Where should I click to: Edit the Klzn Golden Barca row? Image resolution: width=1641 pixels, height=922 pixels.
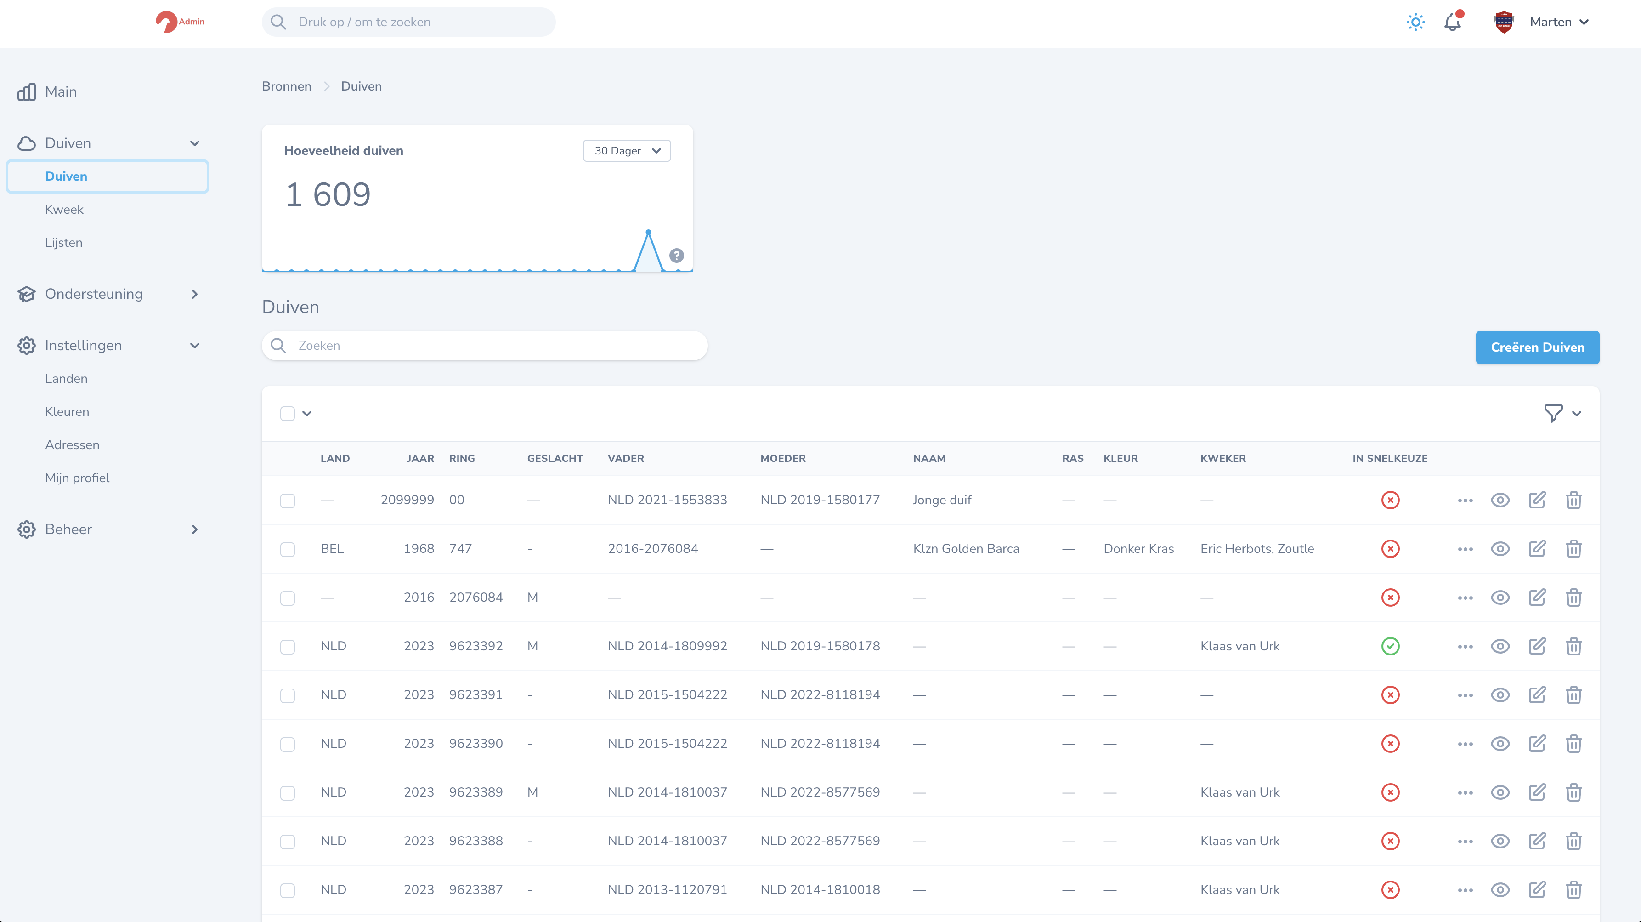click(x=1537, y=549)
